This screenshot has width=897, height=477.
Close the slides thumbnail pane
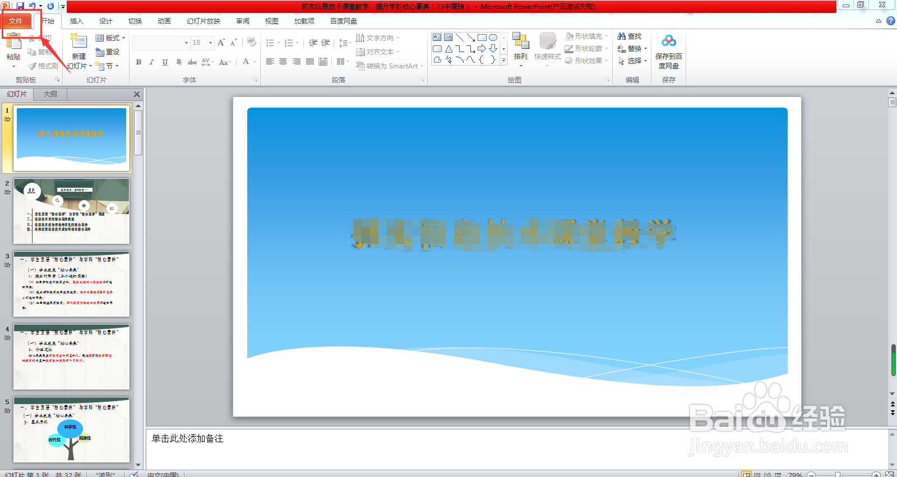[x=137, y=94]
